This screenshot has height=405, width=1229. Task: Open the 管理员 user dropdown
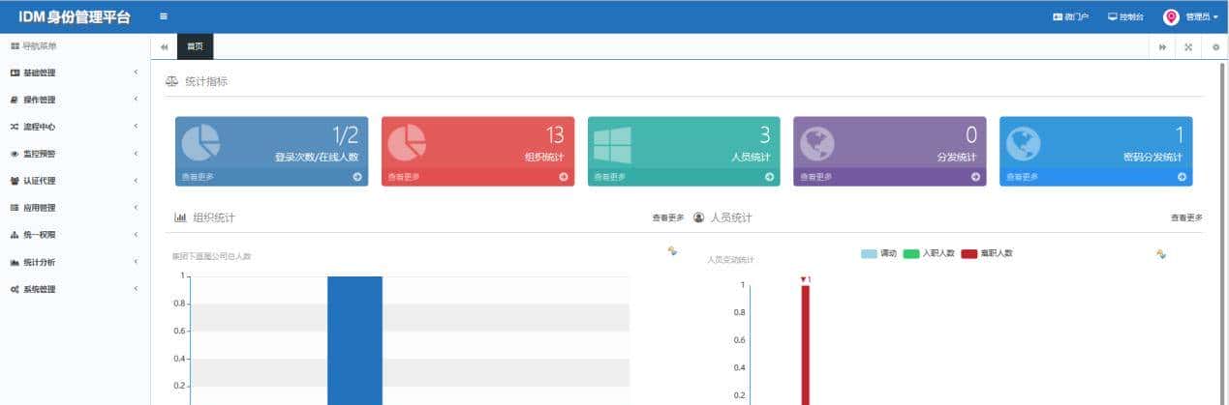coord(1191,16)
